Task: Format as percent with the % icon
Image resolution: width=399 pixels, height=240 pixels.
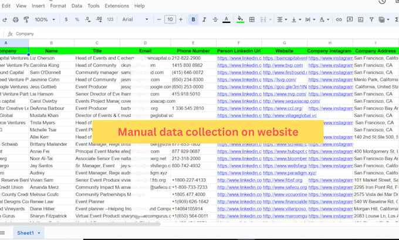Action: 77,19
